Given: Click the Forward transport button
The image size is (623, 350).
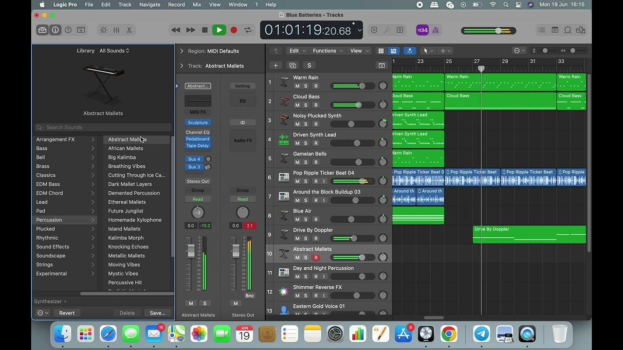Looking at the screenshot, I should pyautogui.click(x=190, y=30).
